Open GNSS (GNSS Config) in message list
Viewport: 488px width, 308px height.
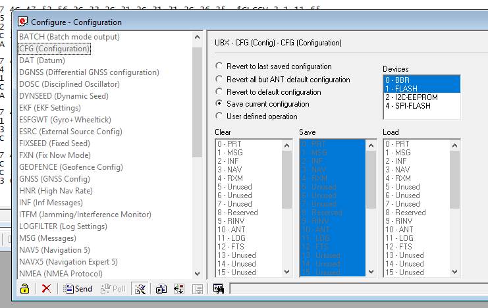click(55, 178)
